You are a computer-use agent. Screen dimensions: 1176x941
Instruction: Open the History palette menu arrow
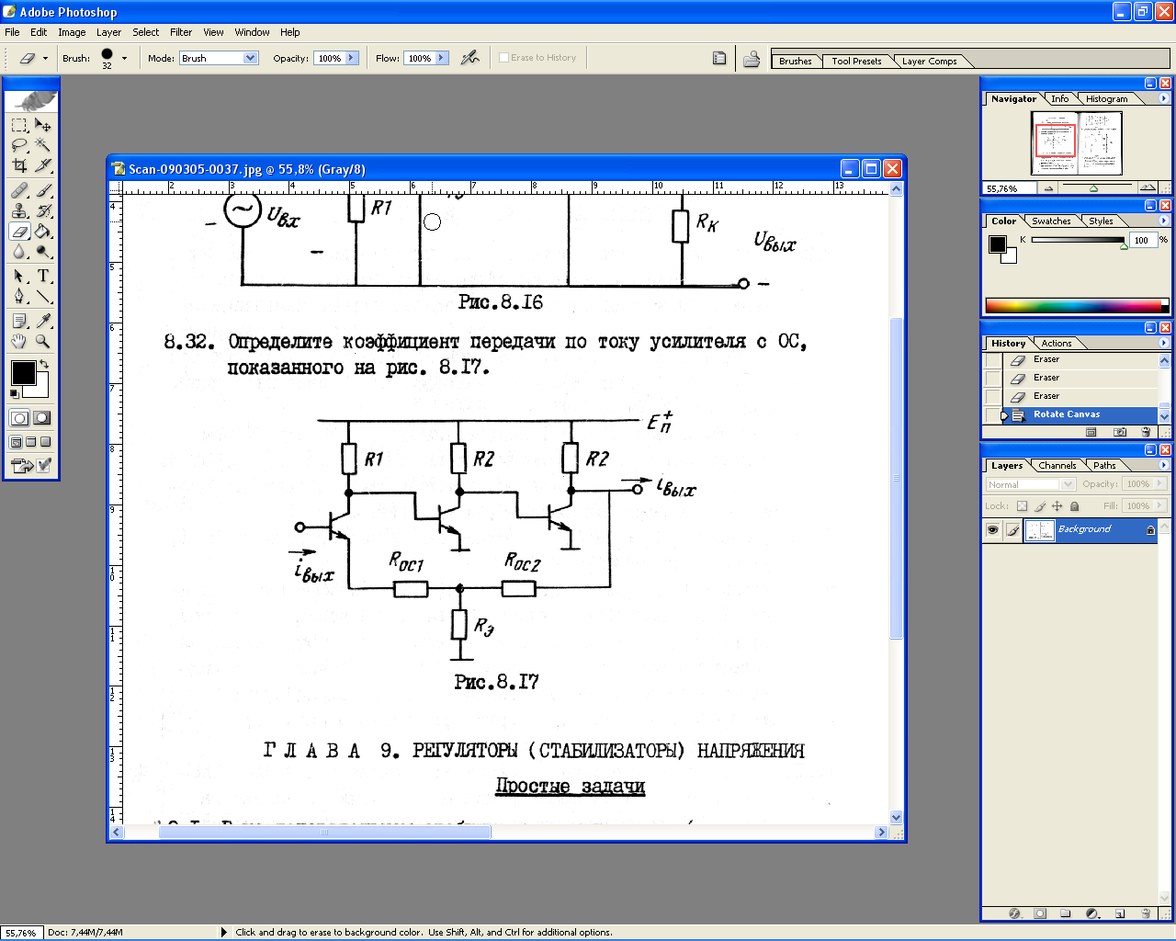(x=1163, y=343)
